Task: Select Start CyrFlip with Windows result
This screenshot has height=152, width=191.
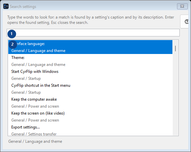Action: click(x=91, y=75)
